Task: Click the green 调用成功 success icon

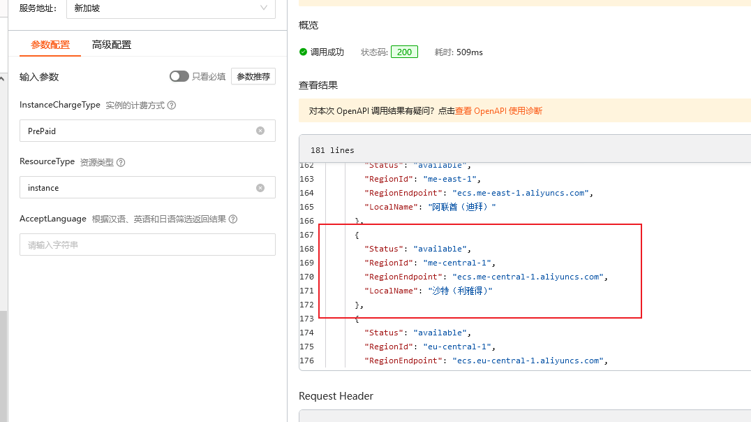Action: point(303,52)
